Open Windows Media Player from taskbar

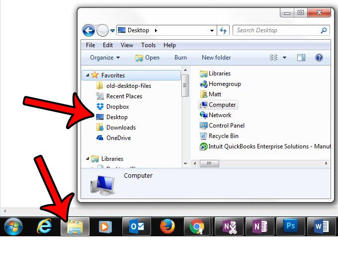pos(105,226)
